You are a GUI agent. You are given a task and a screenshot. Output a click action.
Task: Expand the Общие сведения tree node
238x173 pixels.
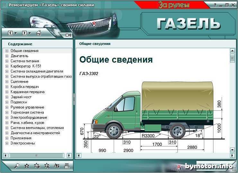pos(7,51)
